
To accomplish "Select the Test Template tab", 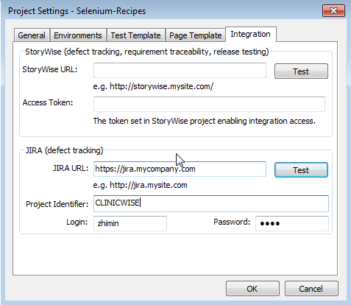I will [x=135, y=35].
